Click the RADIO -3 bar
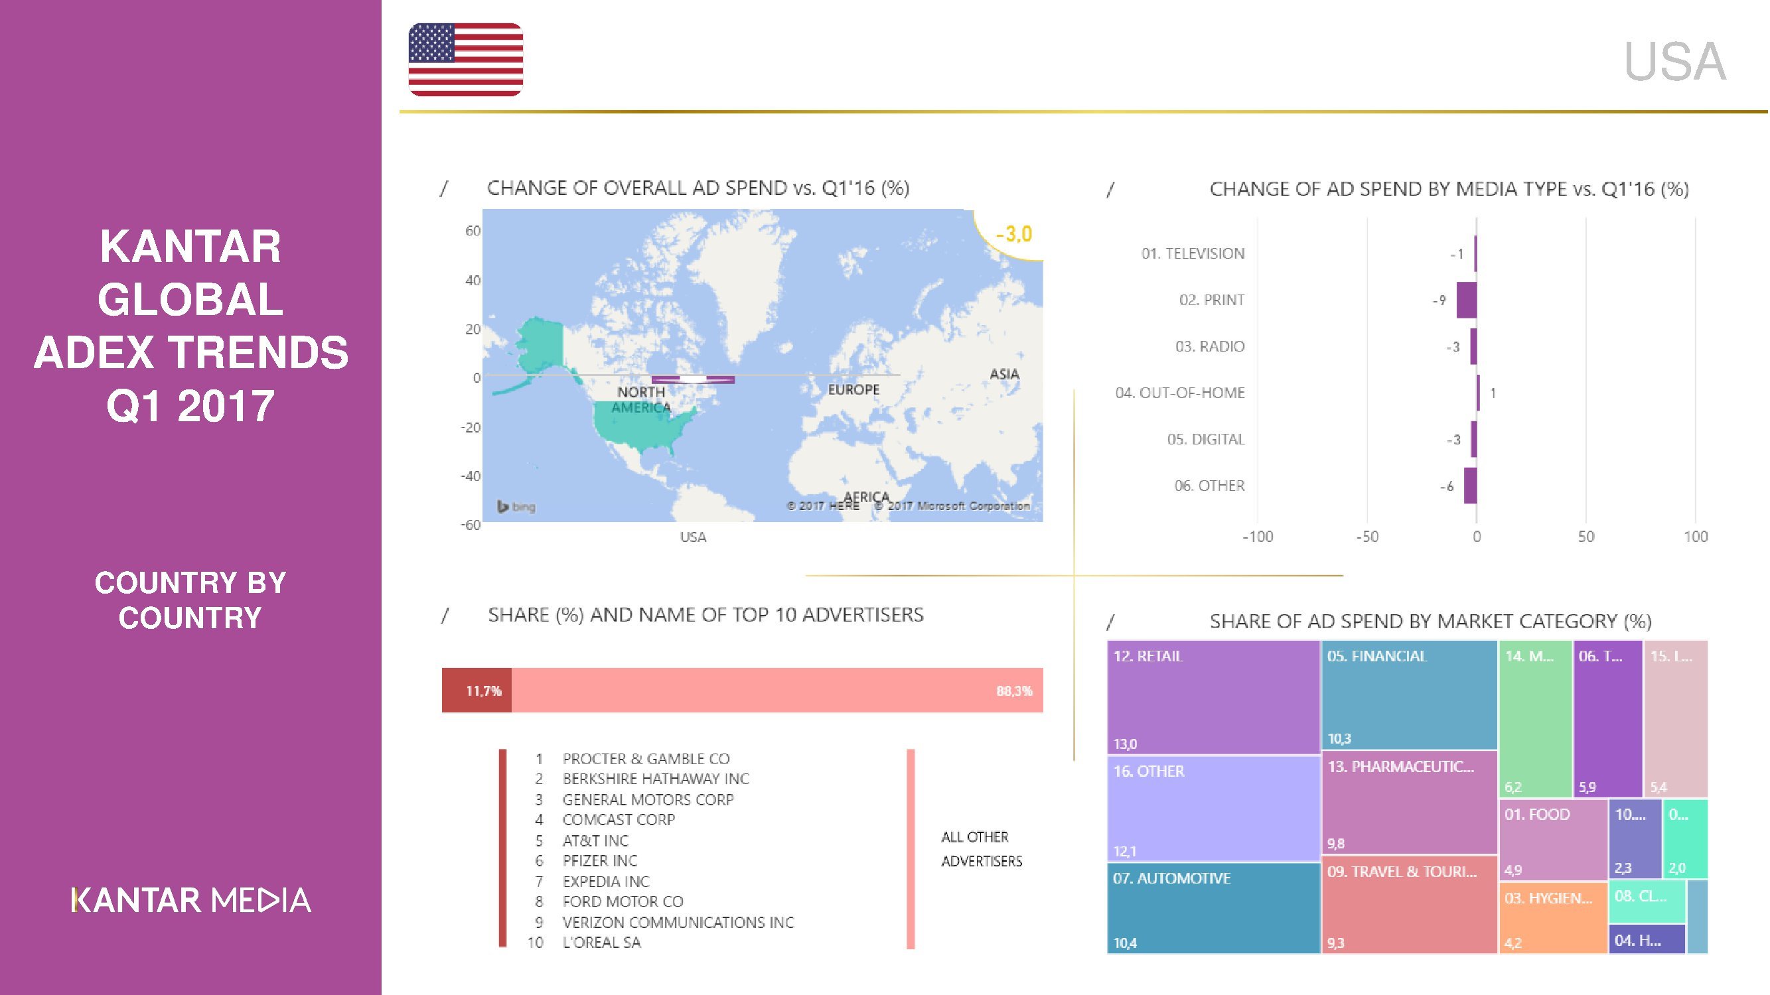This screenshot has height=995, width=1770. click(1473, 346)
